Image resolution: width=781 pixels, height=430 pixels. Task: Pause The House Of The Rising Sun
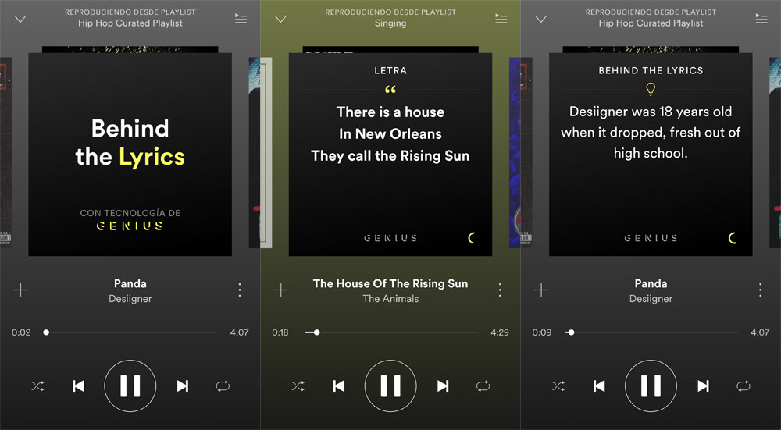click(390, 386)
